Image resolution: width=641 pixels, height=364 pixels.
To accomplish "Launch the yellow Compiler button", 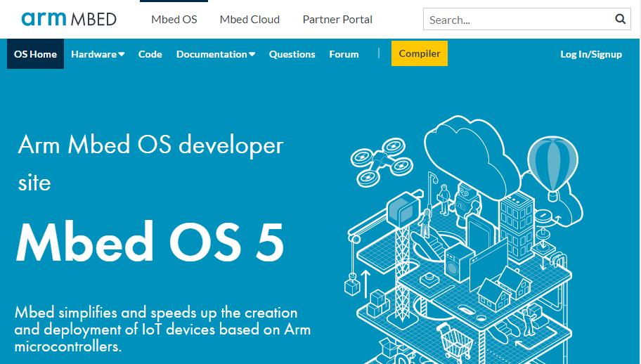I will (x=420, y=53).
